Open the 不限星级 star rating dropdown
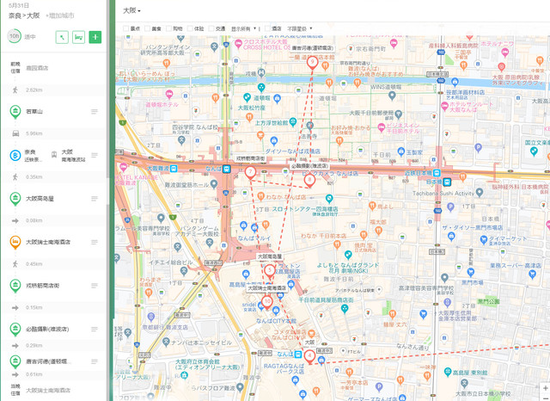 click(x=299, y=28)
